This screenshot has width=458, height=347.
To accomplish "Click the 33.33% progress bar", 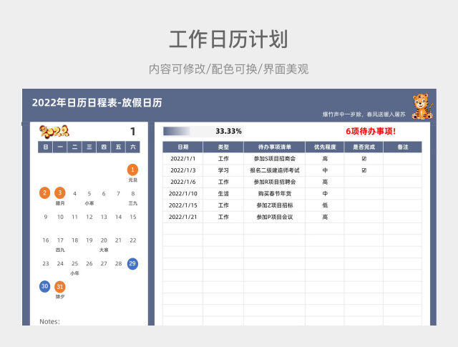I will pyautogui.click(x=187, y=132).
